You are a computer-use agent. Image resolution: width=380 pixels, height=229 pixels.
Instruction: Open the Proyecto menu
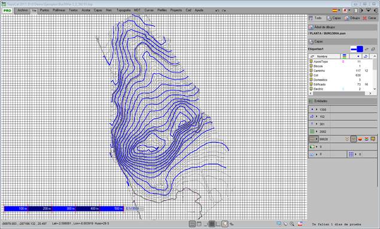(x=176, y=10)
